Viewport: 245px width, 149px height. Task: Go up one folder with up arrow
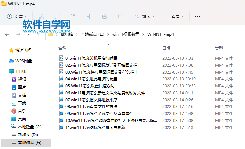point(38,34)
